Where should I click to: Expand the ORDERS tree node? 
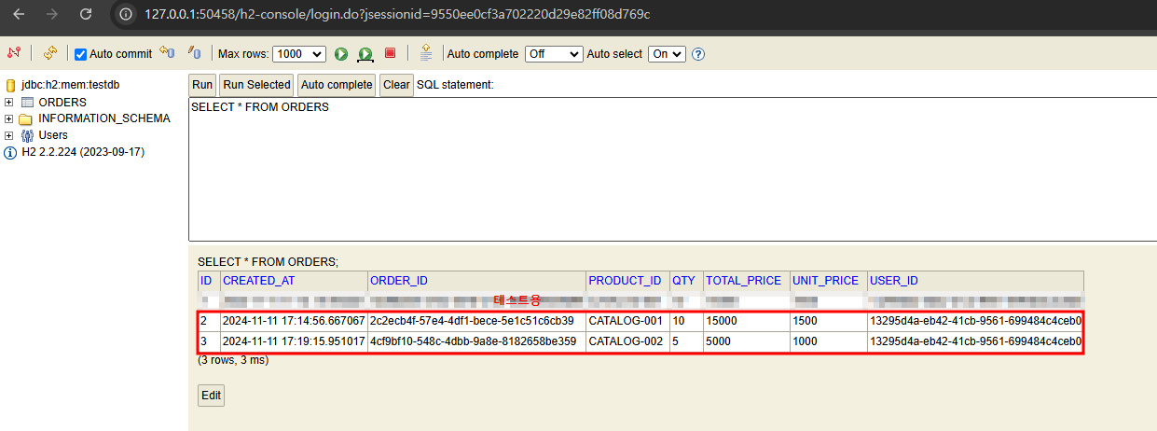coord(8,102)
